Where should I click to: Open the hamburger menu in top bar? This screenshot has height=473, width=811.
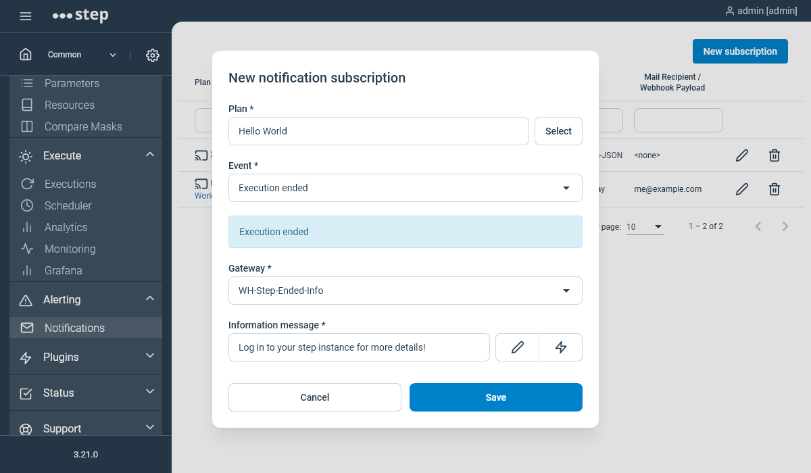pyautogui.click(x=26, y=16)
